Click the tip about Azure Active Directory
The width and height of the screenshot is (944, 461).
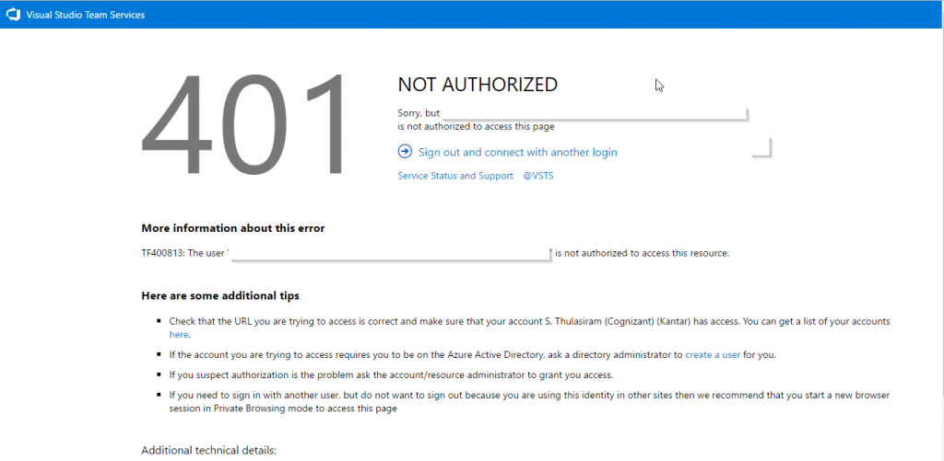[x=473, y=354]
